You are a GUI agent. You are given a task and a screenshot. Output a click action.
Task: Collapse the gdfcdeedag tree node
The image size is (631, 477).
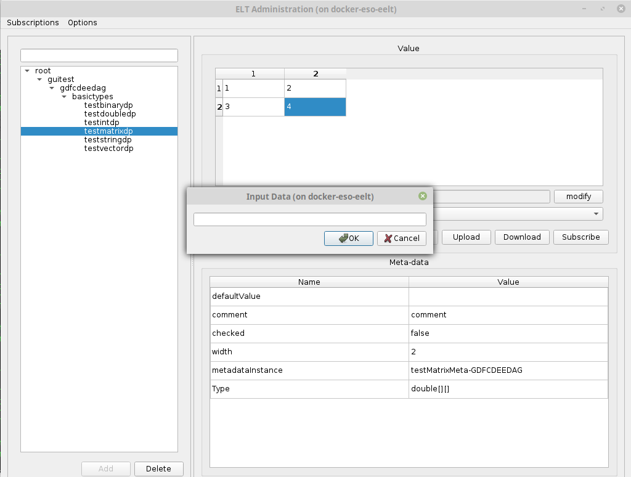point(52,88)
